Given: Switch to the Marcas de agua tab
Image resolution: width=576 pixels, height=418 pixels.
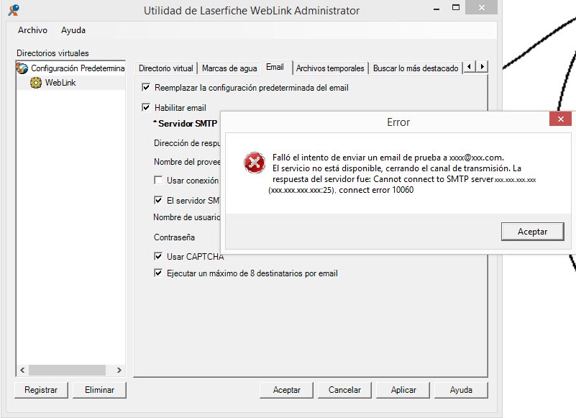Looking at the screenshot, I should pyautogui.click(x=229, y=68).
